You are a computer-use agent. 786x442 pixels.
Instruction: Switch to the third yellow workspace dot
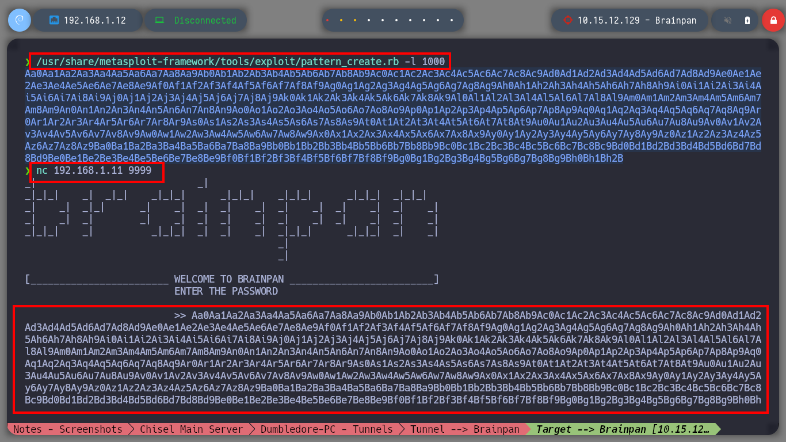pyautogui.click(x=355, y=20)
